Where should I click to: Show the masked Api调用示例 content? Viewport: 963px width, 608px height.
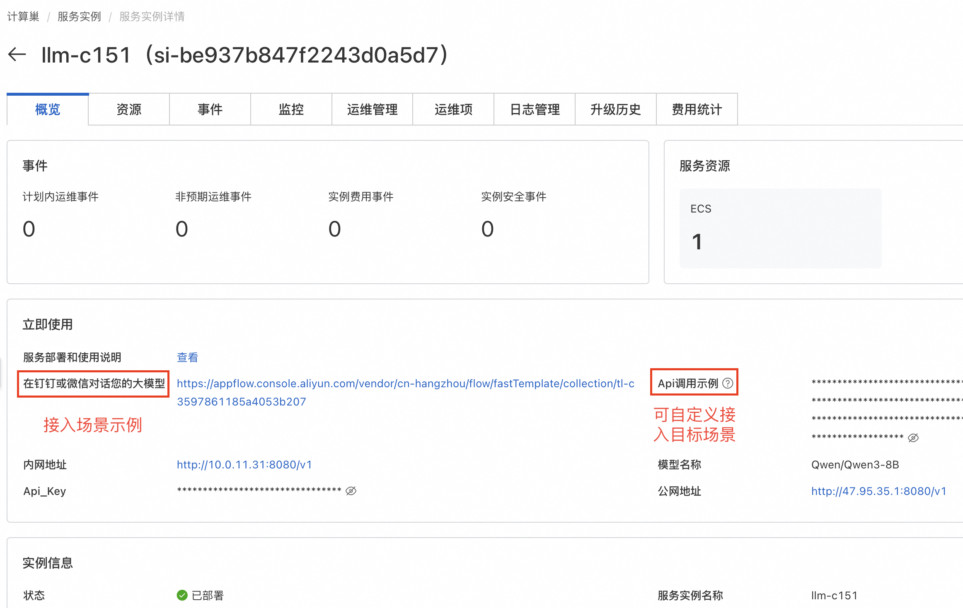[x=913, y=438]
